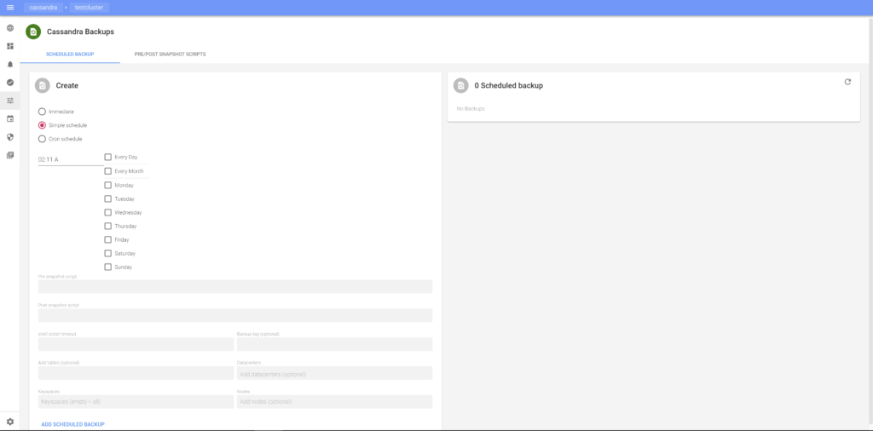Screen dimensions: 873x431
Task: Open the dashboard sidebar icon
Action: pyautogui.click(x=10, y=46)
